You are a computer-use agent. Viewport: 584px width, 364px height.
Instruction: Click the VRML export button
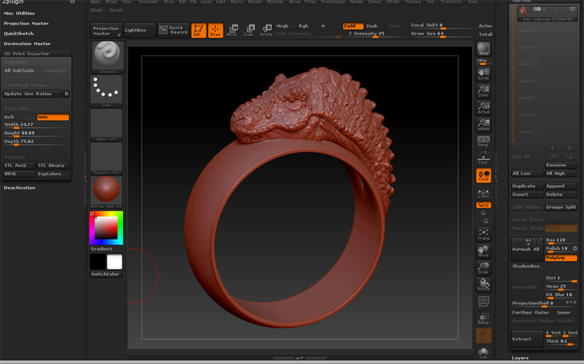(x=19, y=174)
